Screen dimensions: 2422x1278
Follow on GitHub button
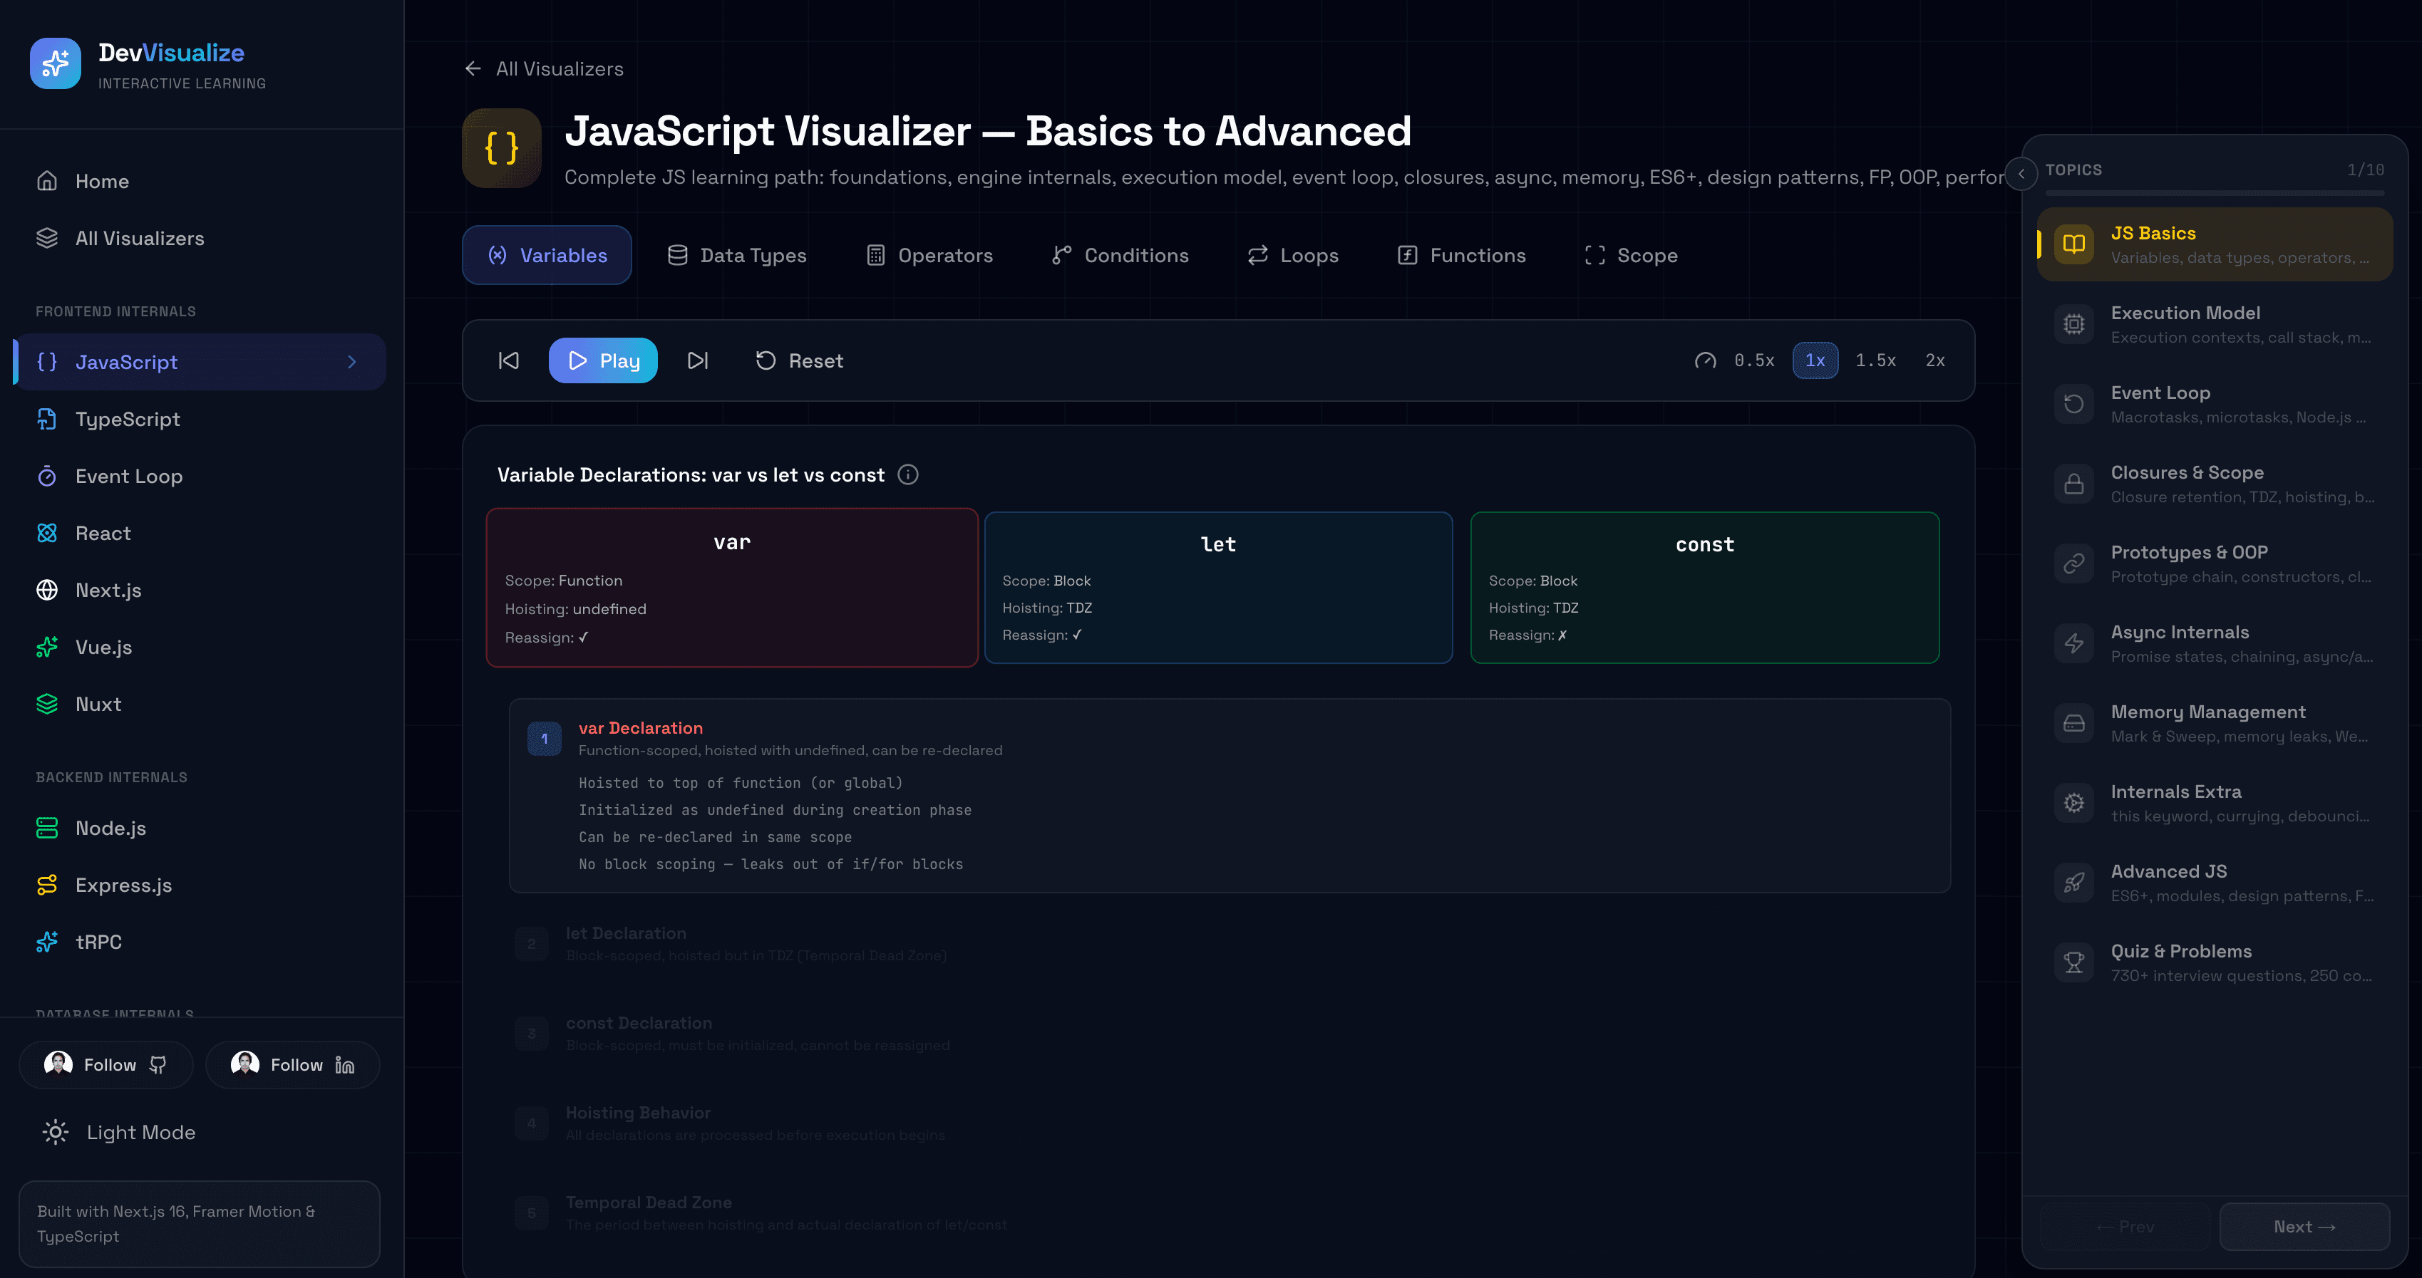pos(106,1065)
